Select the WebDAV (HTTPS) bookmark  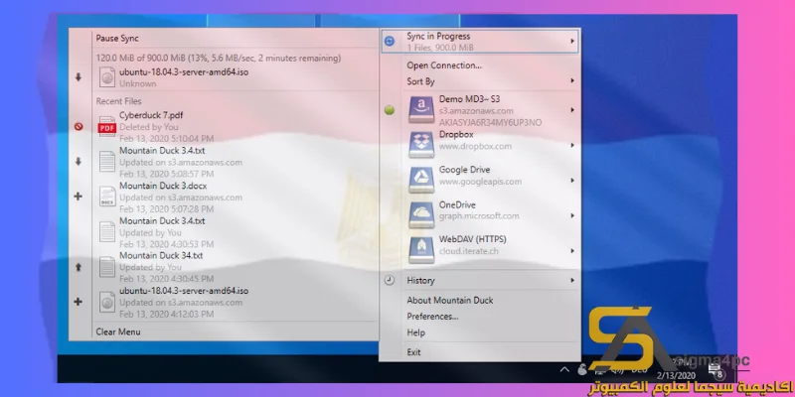point(473,239)
